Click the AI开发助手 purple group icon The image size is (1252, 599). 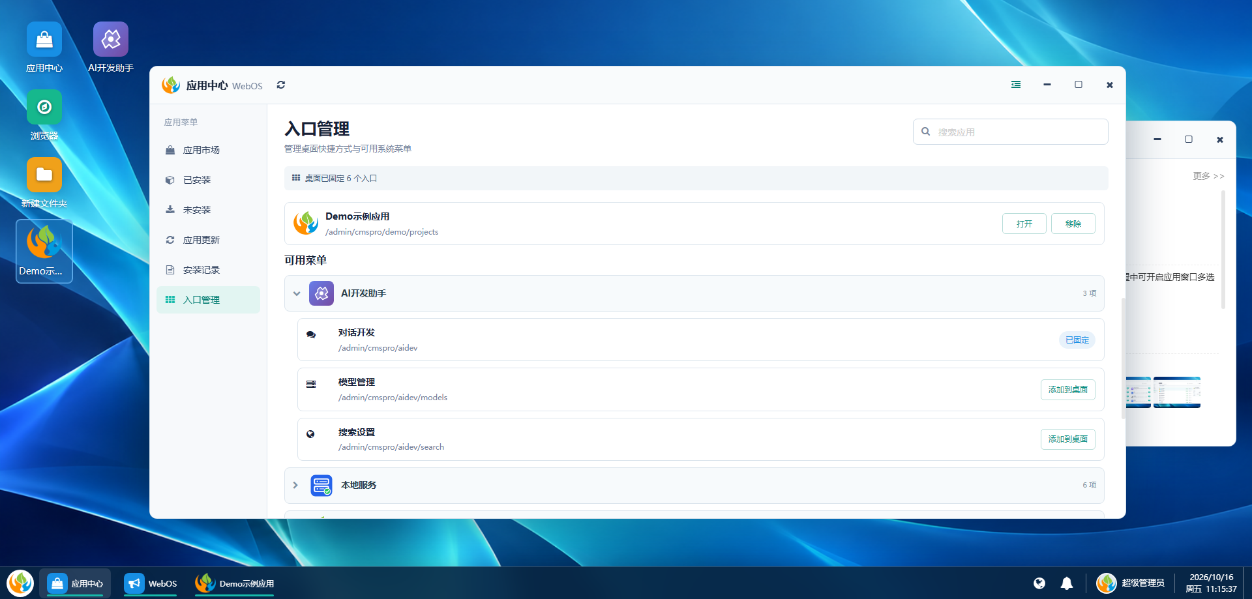point(321,293)
